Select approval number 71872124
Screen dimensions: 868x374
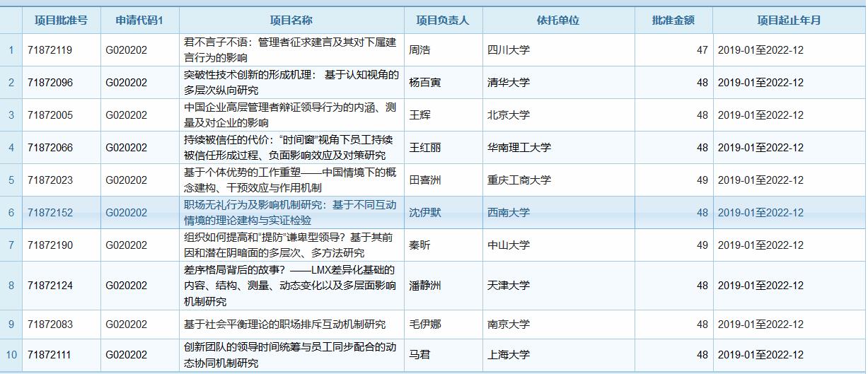(50, 286)
